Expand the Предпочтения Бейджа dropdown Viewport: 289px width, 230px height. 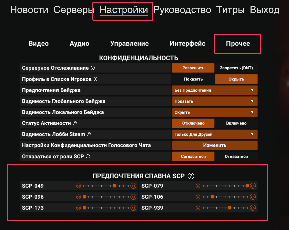pos(215,90)
